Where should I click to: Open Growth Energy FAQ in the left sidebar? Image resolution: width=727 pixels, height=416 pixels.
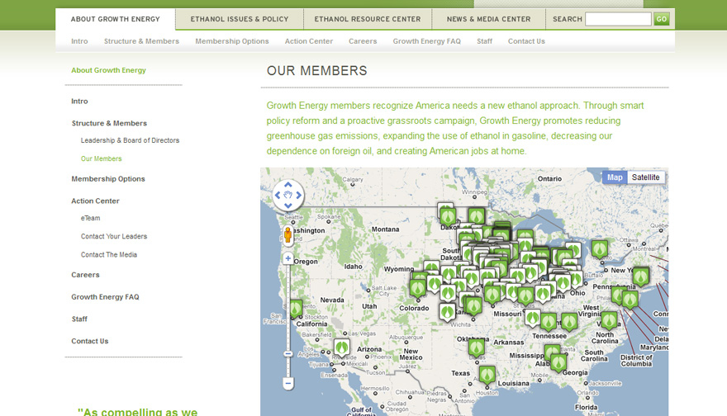(105, 297)
